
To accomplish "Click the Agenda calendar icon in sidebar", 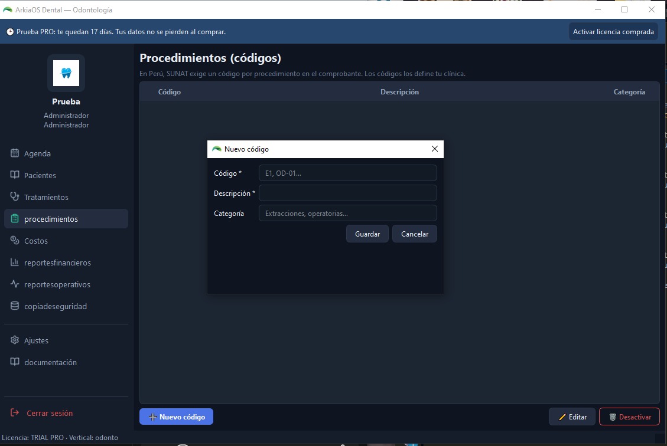I will (14, 153).
